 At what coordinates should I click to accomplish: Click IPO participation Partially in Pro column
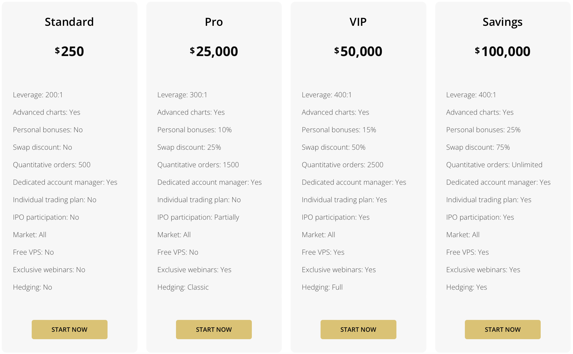[198, 217]
